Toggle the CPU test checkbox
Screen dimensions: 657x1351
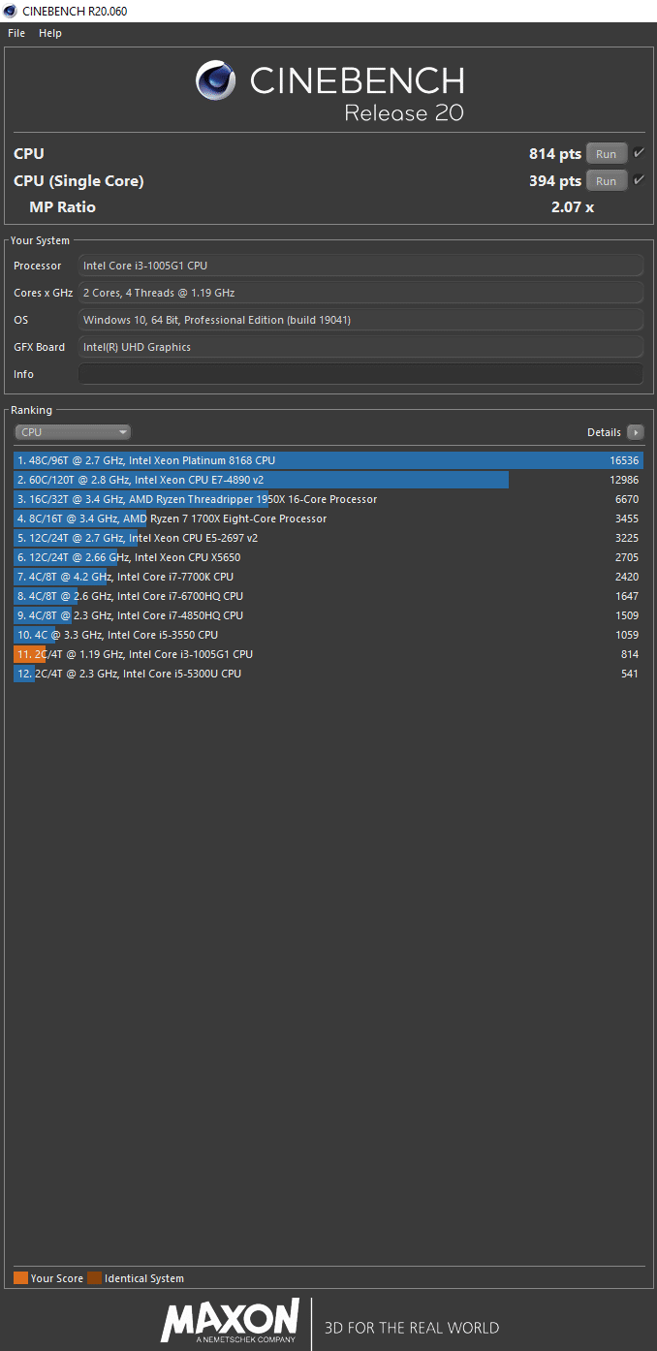[x=639, y=153]
